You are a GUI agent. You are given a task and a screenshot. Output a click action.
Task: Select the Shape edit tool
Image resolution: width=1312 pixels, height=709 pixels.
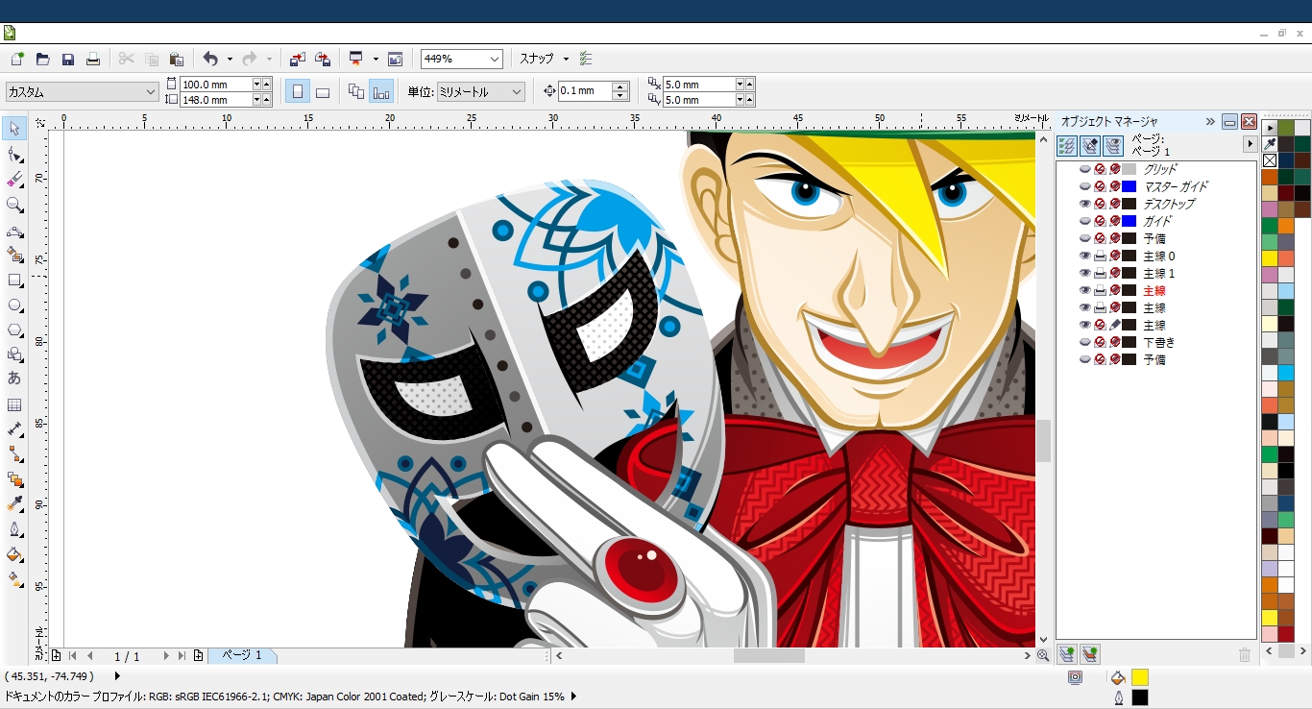(x=14, y=155)
